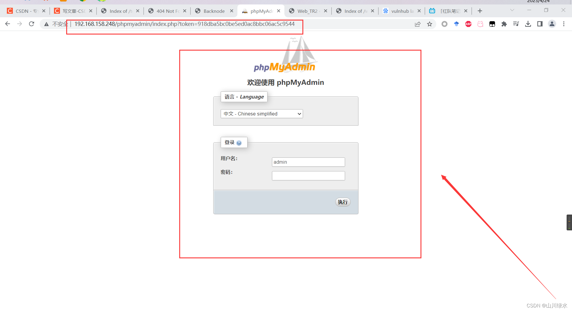Switch to the Backnode tab
Viewport: 572px width, 311px height.
tap(214, 11)
